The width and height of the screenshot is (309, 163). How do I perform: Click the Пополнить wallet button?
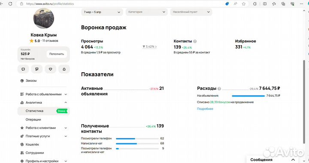[x=57, y=54]
